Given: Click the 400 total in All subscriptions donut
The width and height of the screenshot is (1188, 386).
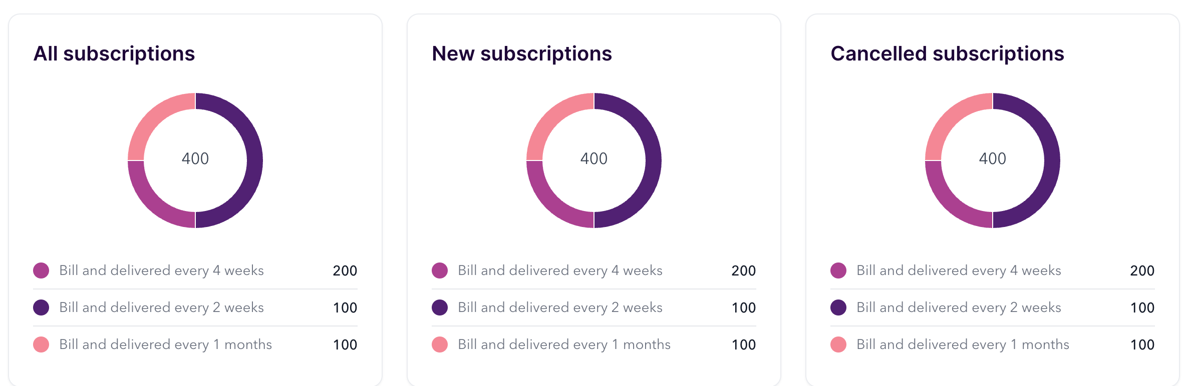Looking at the screenshot, I should (195, 159).
